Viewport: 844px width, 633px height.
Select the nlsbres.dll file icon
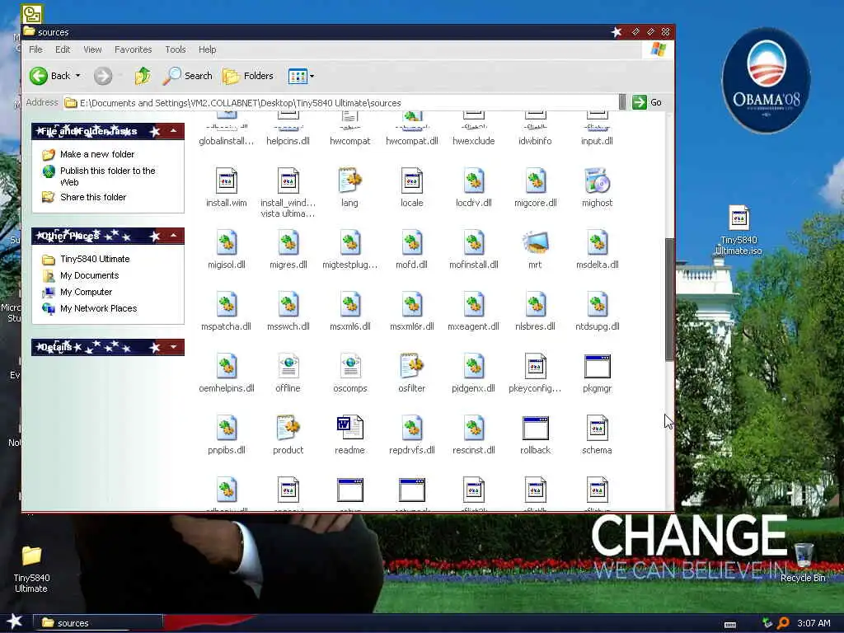click(536, 305)
